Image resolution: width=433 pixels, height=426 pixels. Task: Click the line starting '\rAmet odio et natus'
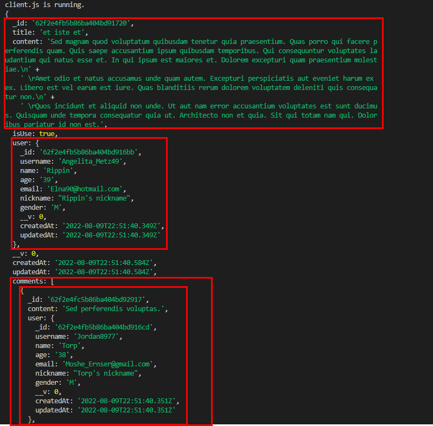pos(197,79)
